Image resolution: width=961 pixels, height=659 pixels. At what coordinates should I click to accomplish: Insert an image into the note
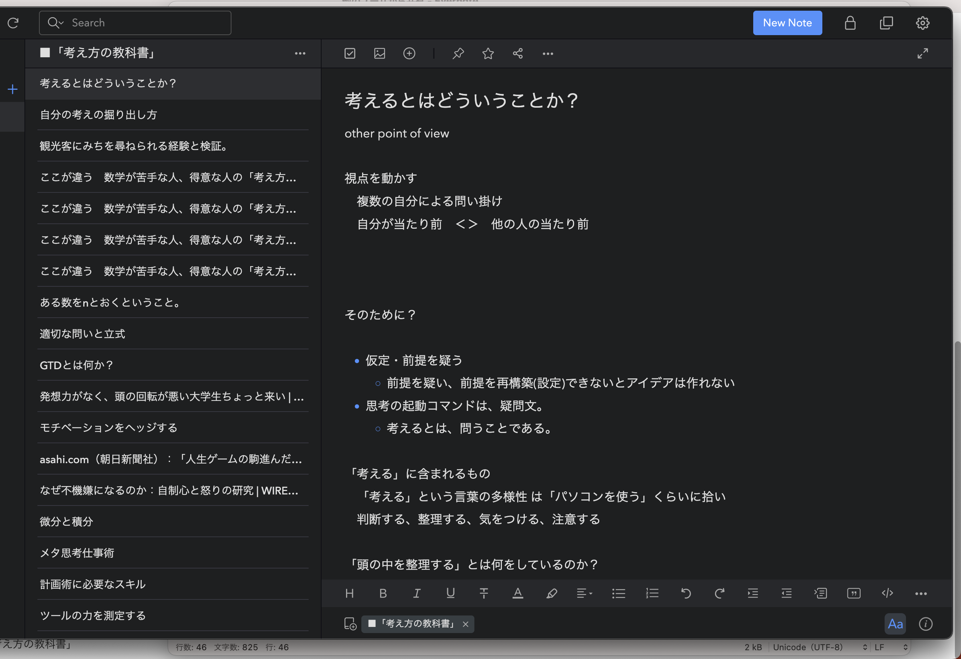(379, 53)
